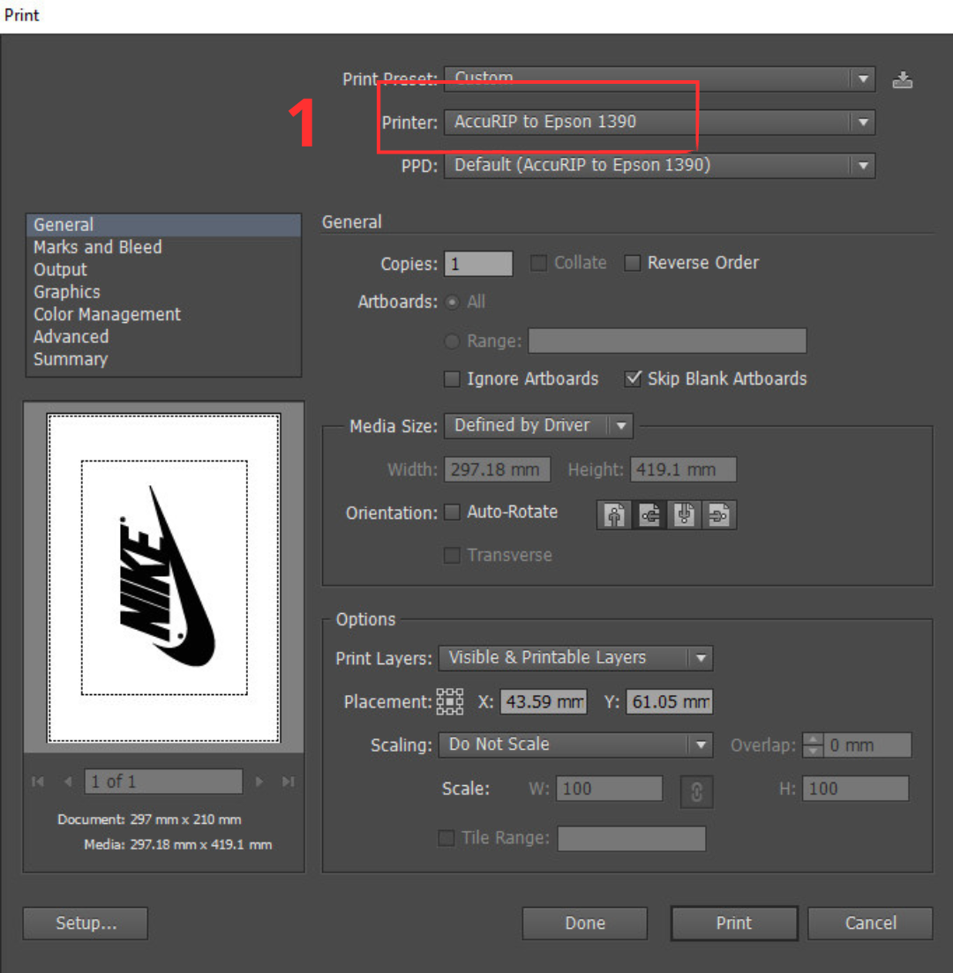
Task: Toggle the Transverse checkbox
Action: (452, 556)
